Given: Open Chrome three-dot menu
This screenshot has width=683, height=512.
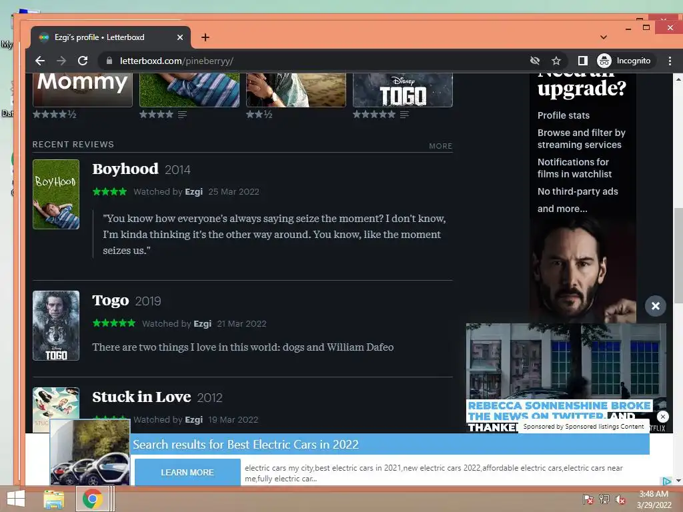Looking at the screenshot, I should coord(670,61).
